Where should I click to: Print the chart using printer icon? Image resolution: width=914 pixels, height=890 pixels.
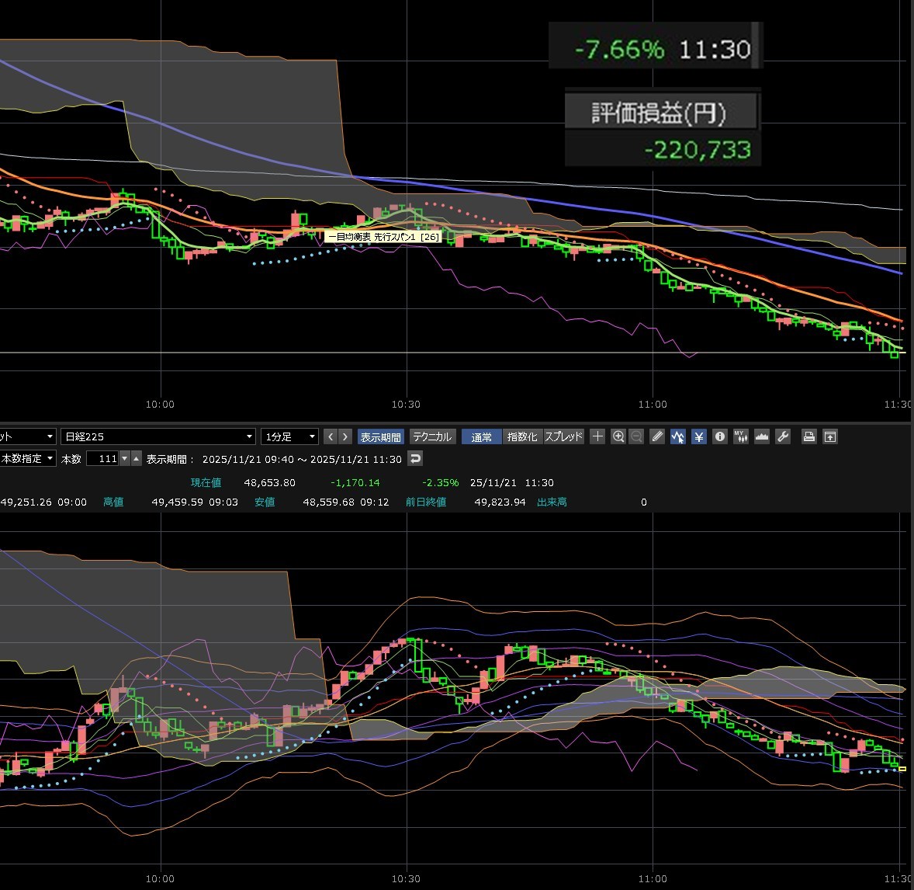tap(808, 436)
